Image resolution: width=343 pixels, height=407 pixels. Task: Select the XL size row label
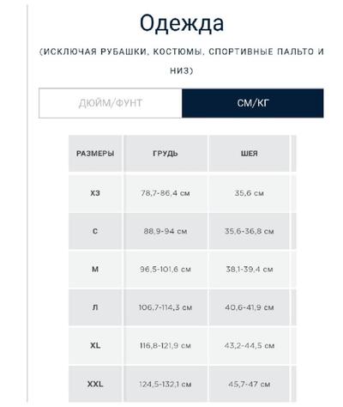pyautogui.click(x=95, y=345)
